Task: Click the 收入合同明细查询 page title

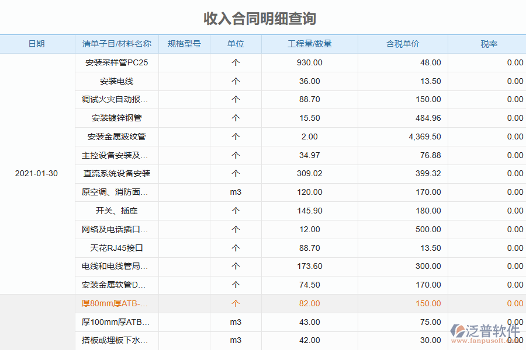Action: (263, 19)
